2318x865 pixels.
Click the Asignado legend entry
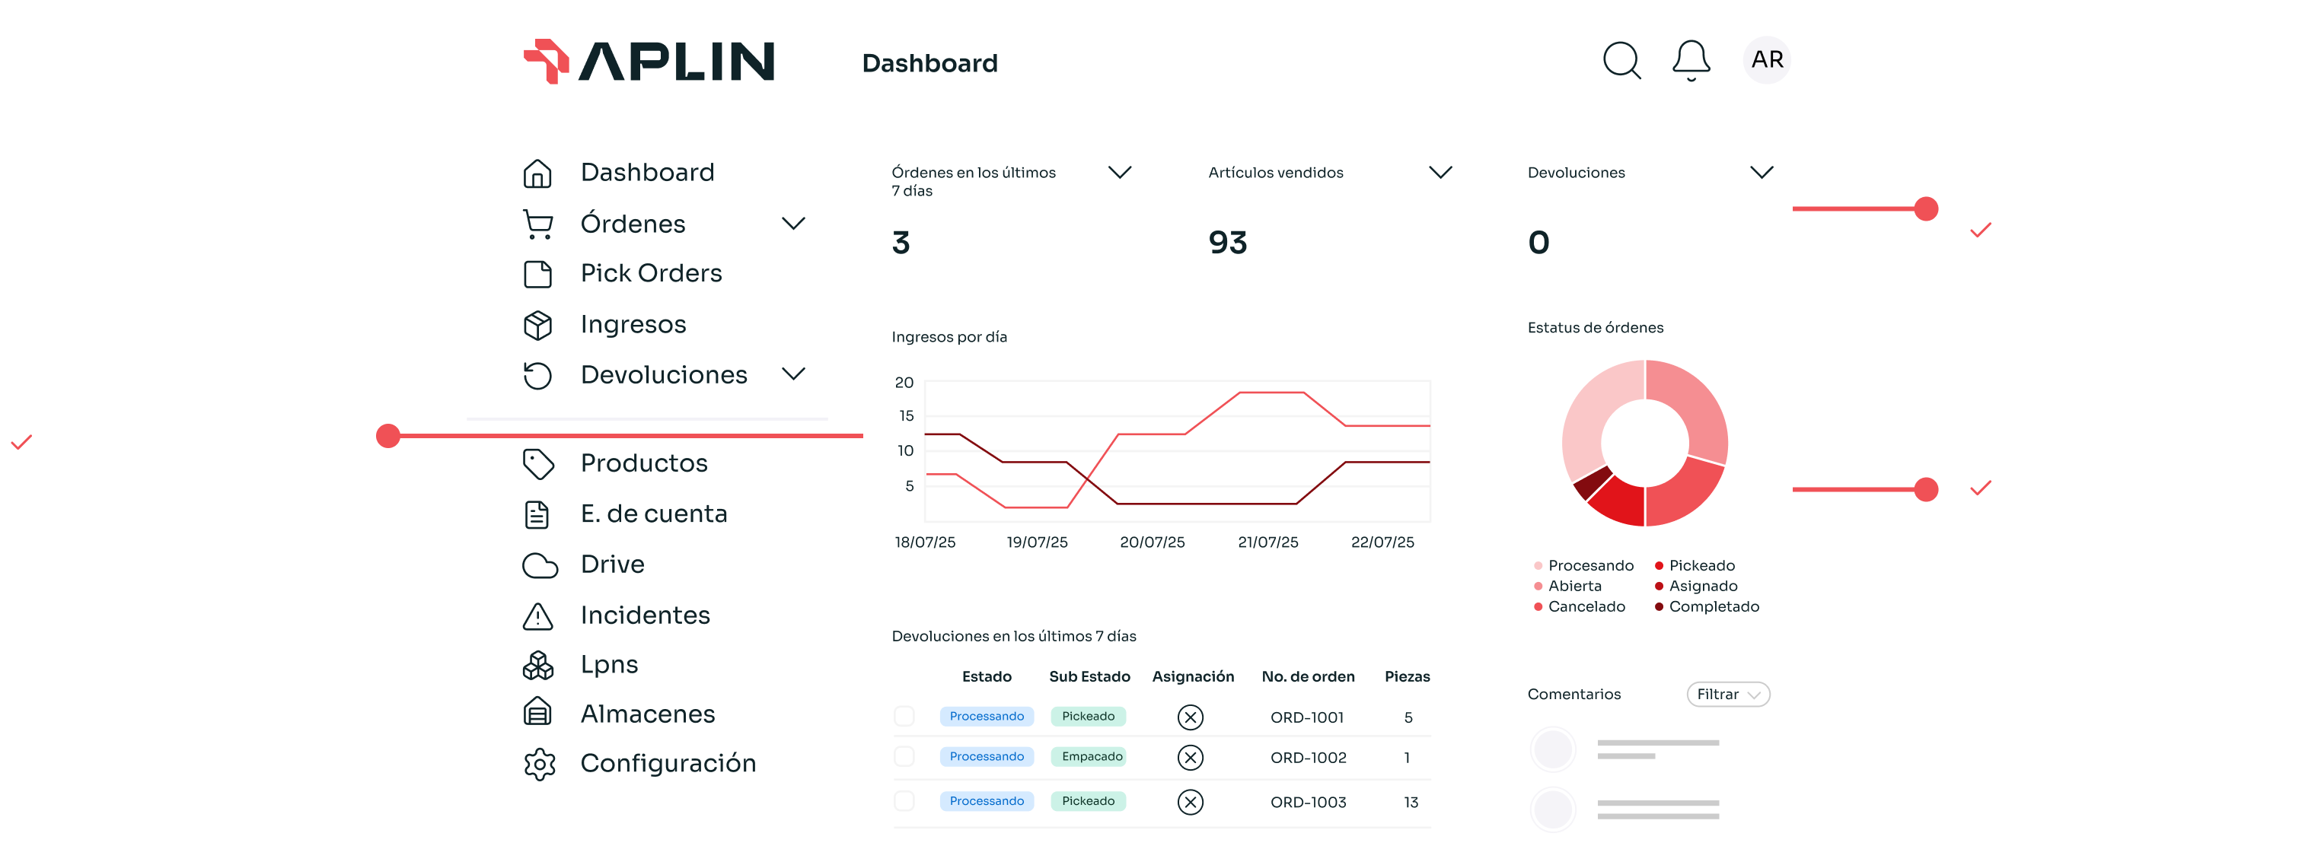1695,587
